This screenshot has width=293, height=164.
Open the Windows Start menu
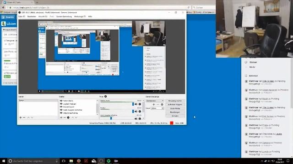pyautogui.click(x=4, y=161)
